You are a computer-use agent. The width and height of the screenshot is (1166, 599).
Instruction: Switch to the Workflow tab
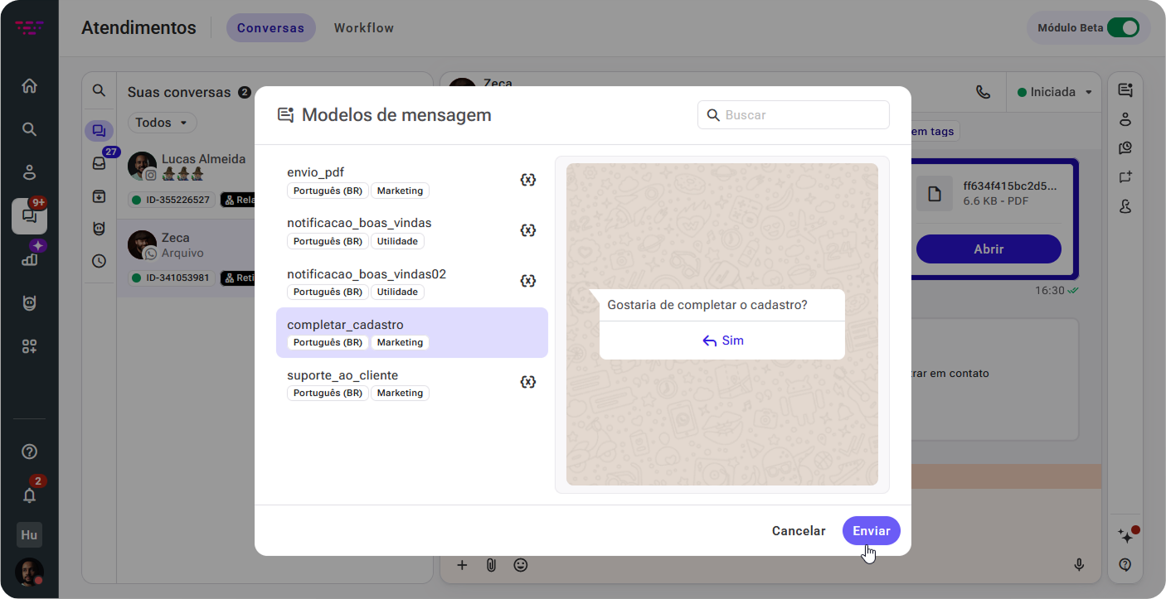point(363,28)
